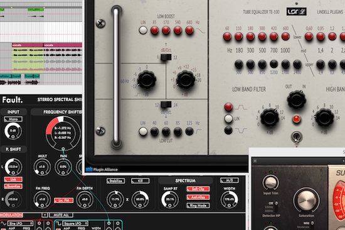This screenshot has height=230, width=345.
Task: Select the 60 Hz lower band red button
Action: click(x=227, y=36)
